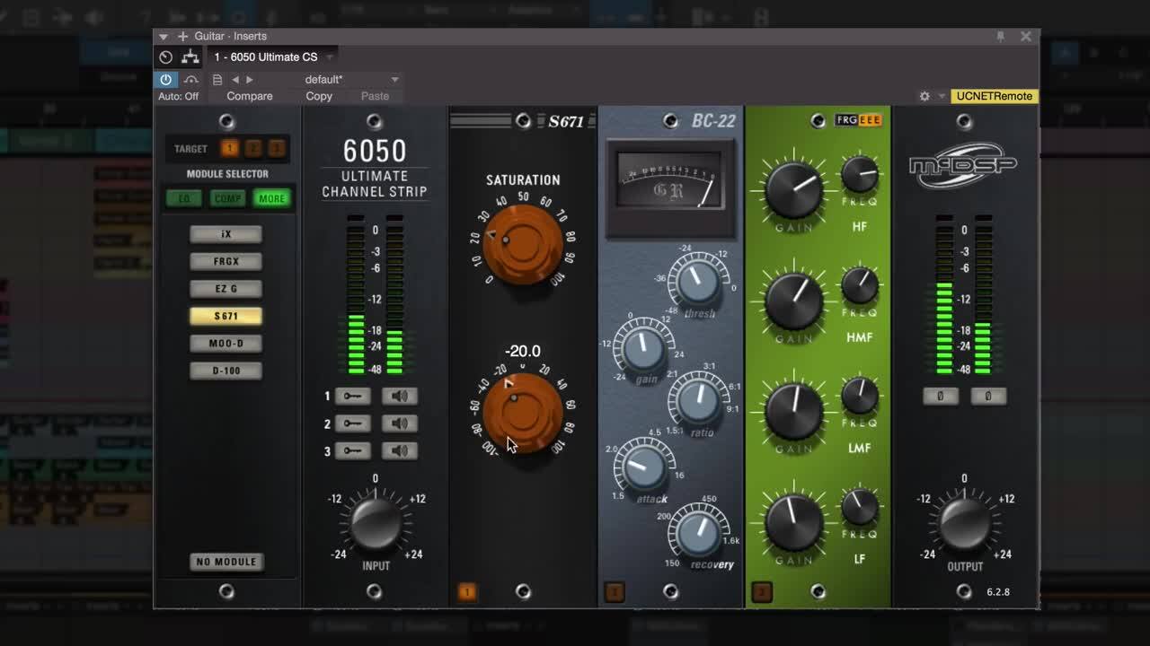Image resolution: width=1150 pixels, height=646 pixels.
Task: Select the S671 module
Action: (226, 316)
